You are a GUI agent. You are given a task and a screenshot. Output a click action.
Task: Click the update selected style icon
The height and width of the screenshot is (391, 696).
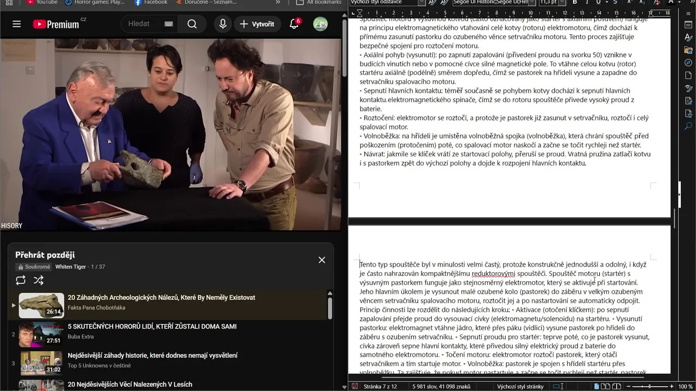[x=433, y=2]
